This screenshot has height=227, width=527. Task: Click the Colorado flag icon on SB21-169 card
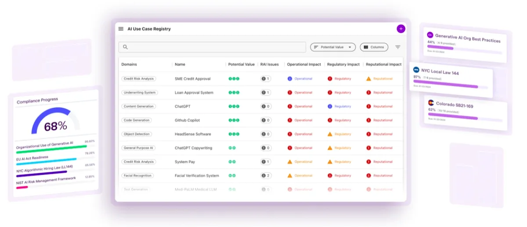[x=430, y=103]
